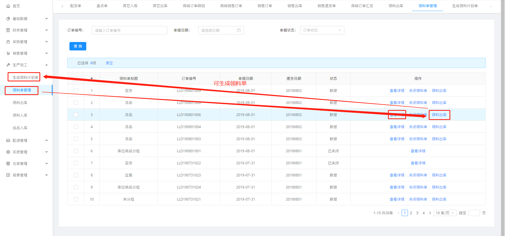
Task: Toggle the select-all checkbox in table header
Action: coord(76,78)
